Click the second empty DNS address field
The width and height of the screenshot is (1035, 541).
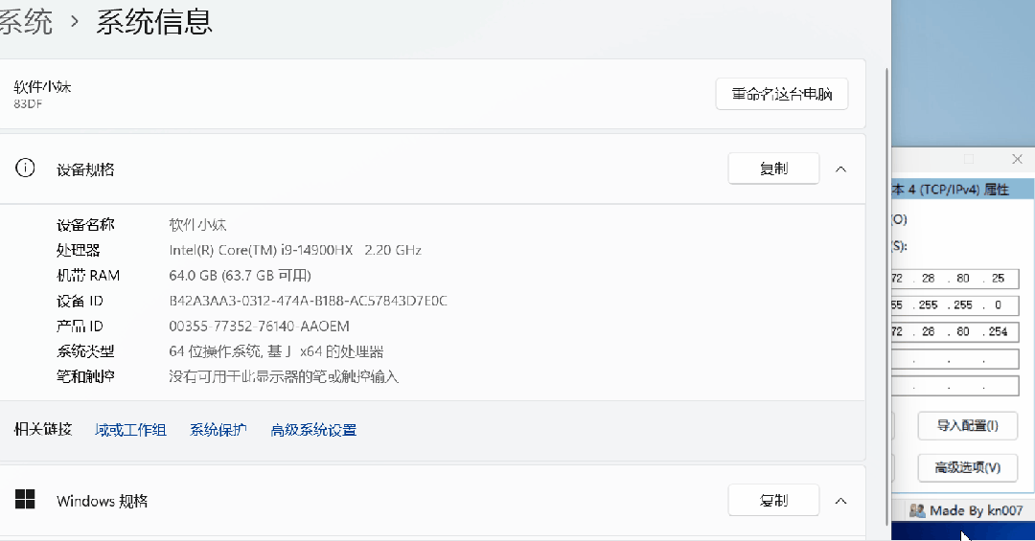pos(954,386)
